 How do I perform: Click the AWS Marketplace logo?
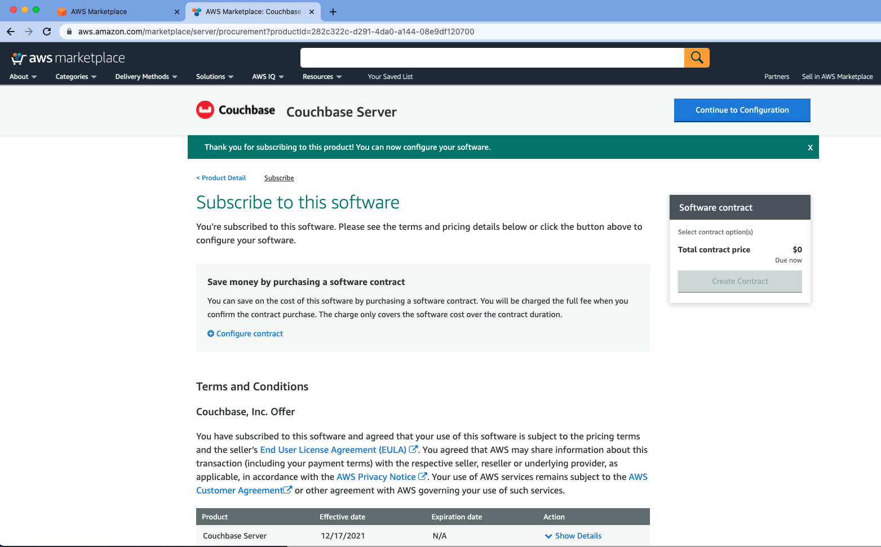click(67, 57)
